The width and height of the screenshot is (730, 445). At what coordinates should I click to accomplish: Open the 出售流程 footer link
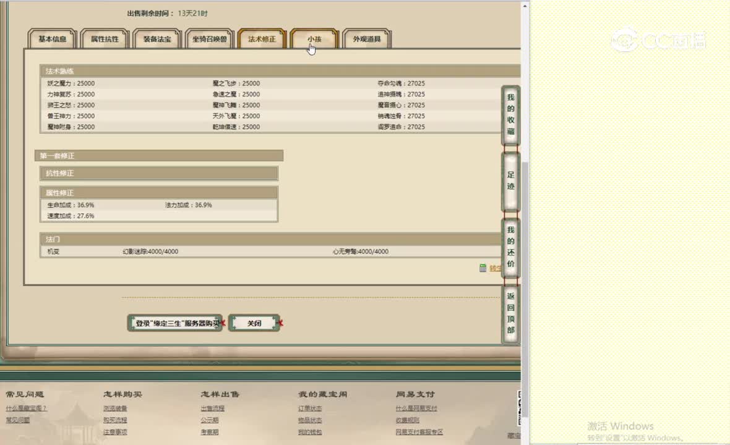[212, 409]
